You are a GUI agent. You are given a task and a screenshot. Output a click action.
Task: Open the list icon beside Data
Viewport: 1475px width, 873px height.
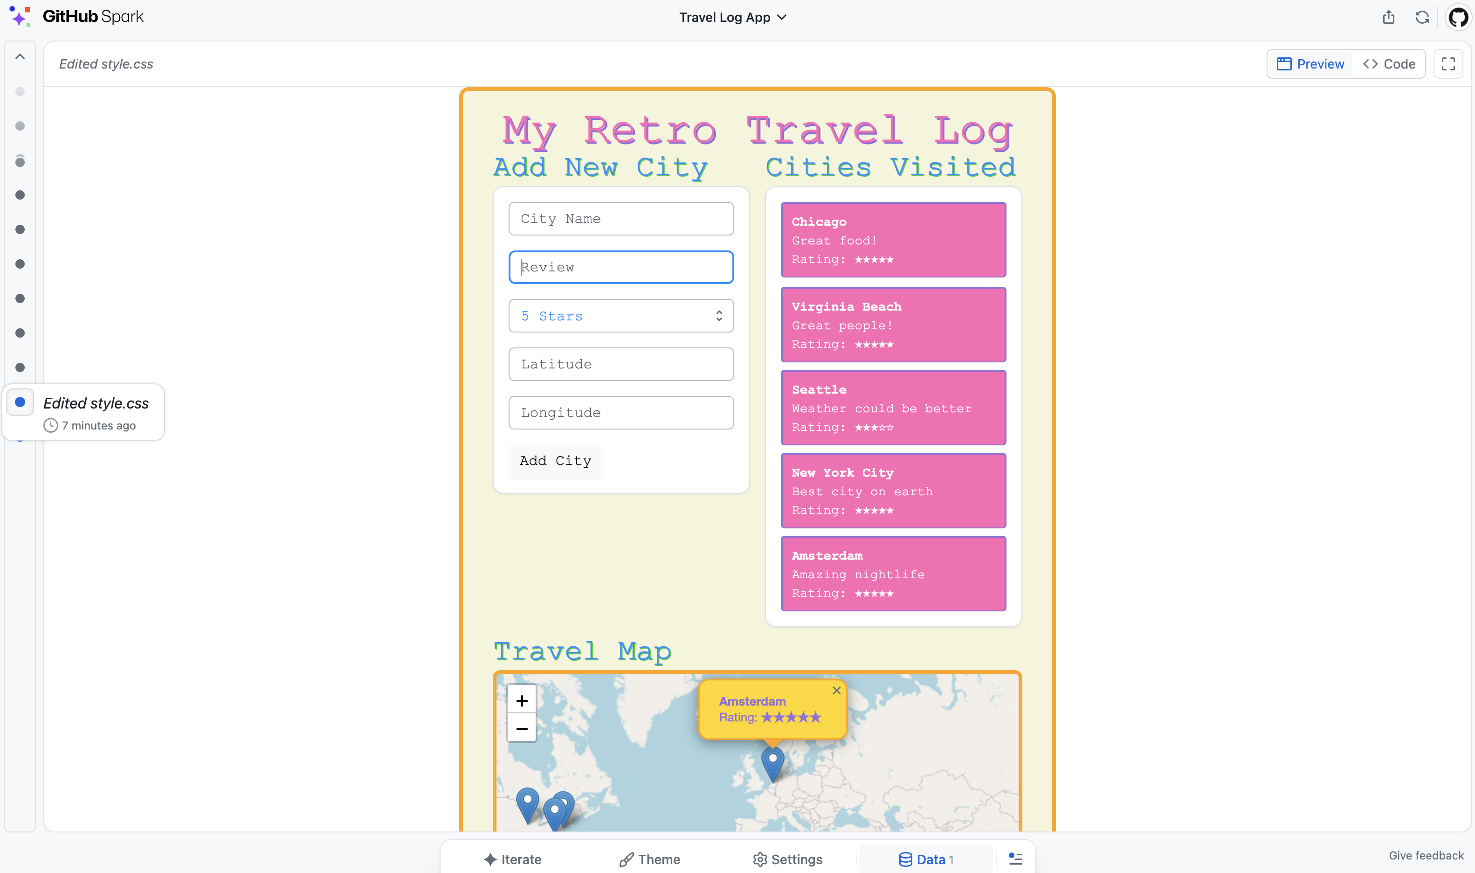pyautogui.click(x=1015, y=859)
